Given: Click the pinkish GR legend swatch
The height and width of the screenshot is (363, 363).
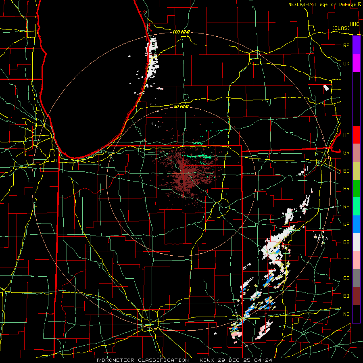Looking at the screenshot, I should [356, 152].
